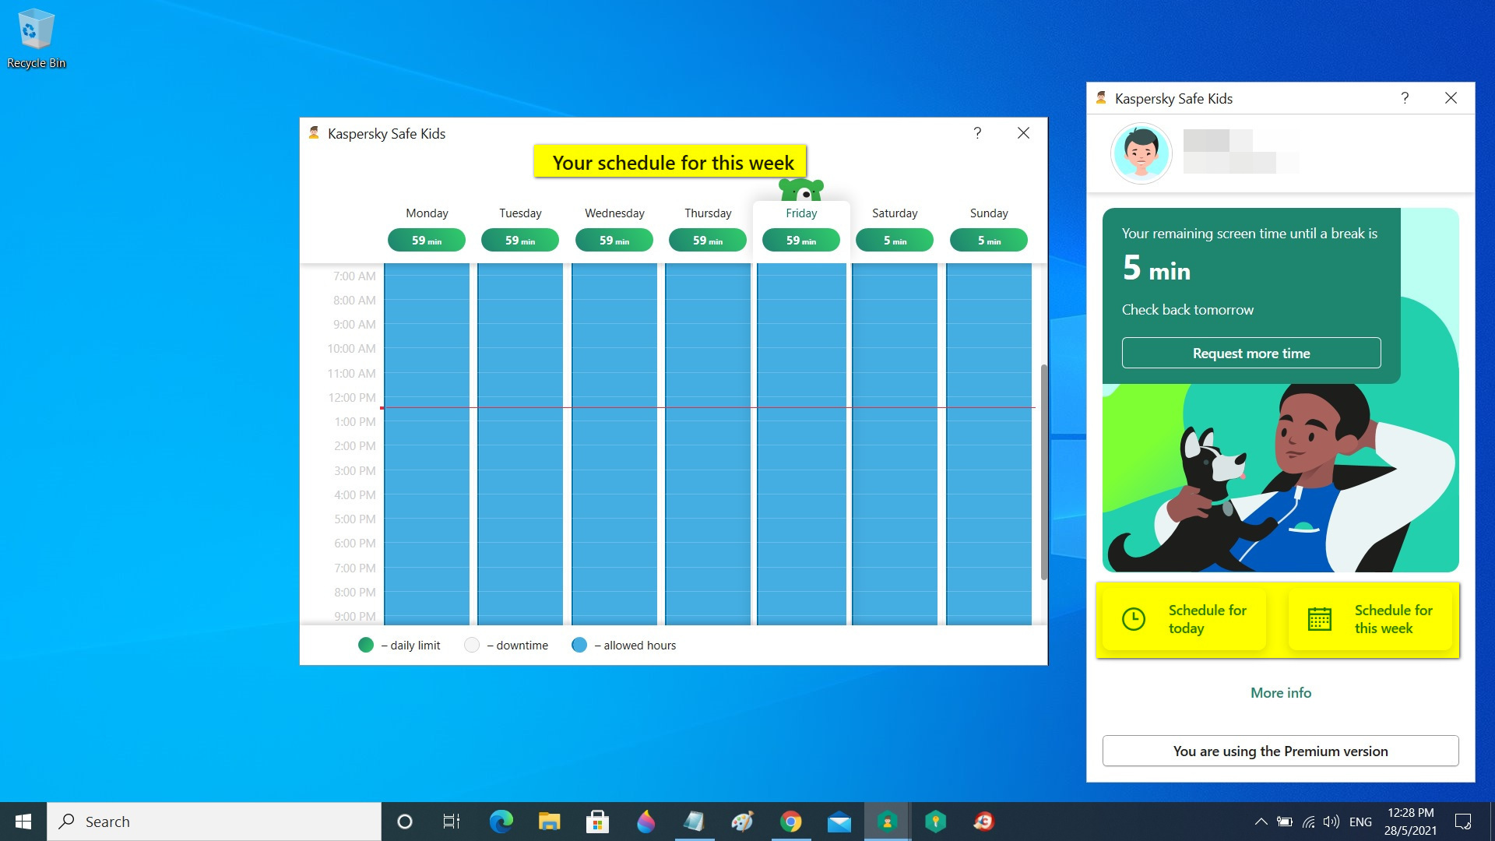Click Request more time button
The width and height of the screenshot is (1495, 841).
pos(1251,353)
